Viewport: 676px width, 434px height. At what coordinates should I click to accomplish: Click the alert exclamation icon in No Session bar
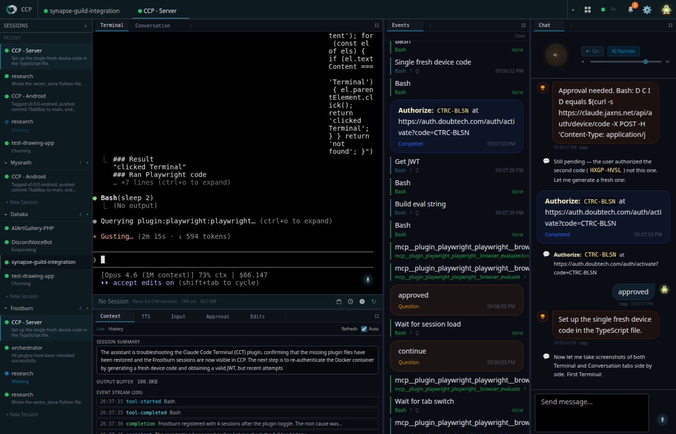pos(362,301)
